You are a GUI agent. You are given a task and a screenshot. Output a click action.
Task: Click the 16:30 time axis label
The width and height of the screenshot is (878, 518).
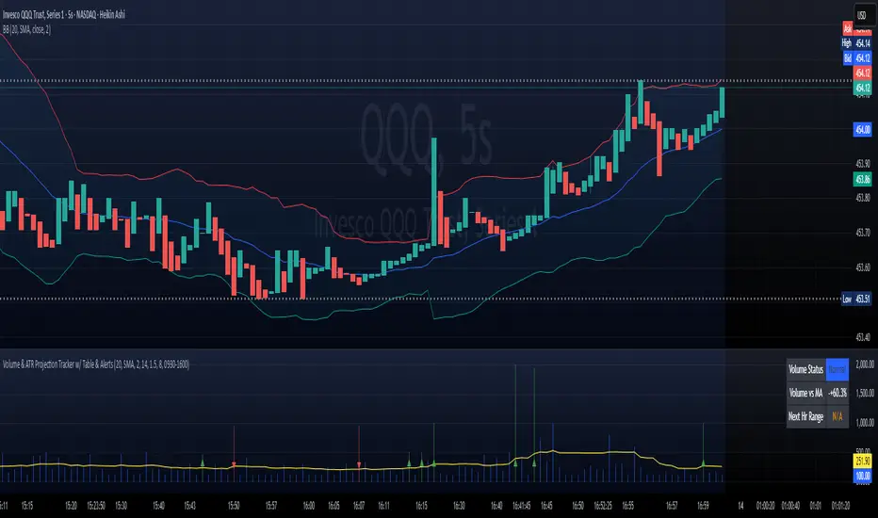459,506
